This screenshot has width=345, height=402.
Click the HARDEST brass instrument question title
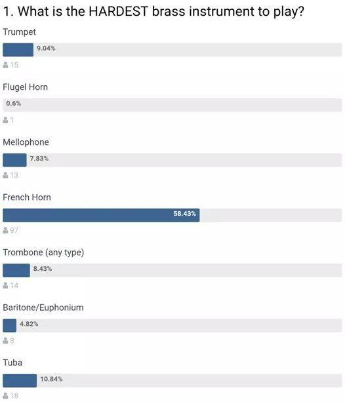pos(153,12)
